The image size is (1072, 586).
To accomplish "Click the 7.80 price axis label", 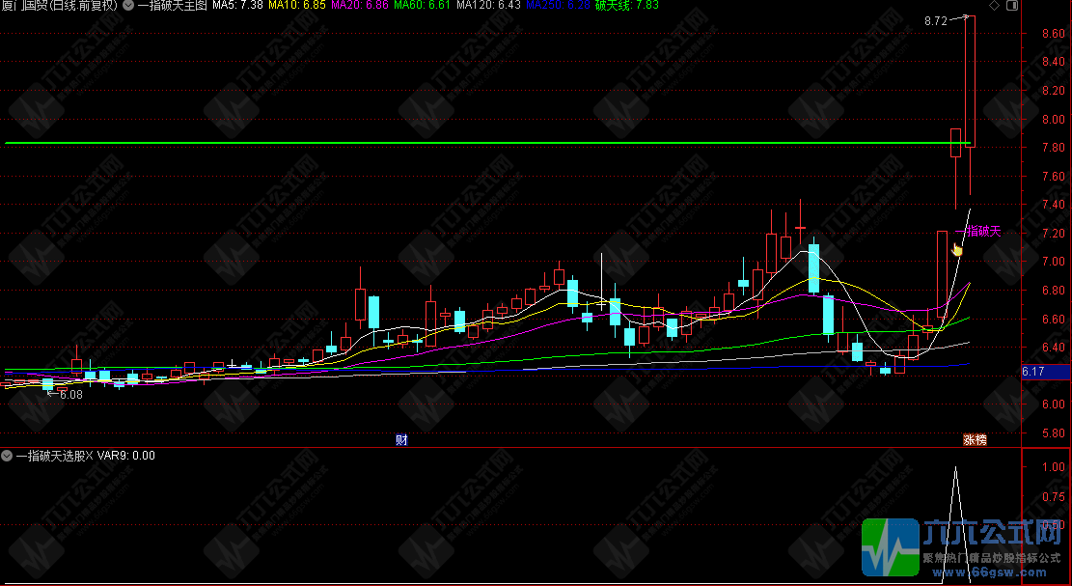I will 1053,148.
